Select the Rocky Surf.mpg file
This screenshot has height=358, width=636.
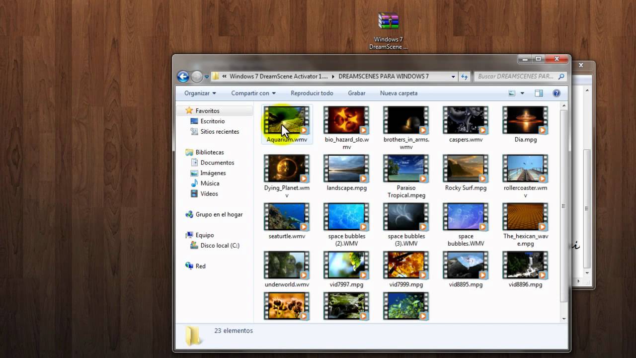[x=466, y=173]
